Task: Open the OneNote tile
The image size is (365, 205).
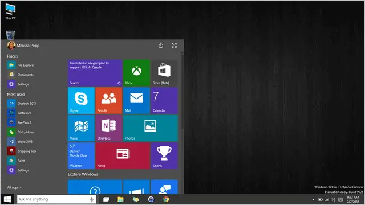Action: pyautogui.click(x=109, y=128)
